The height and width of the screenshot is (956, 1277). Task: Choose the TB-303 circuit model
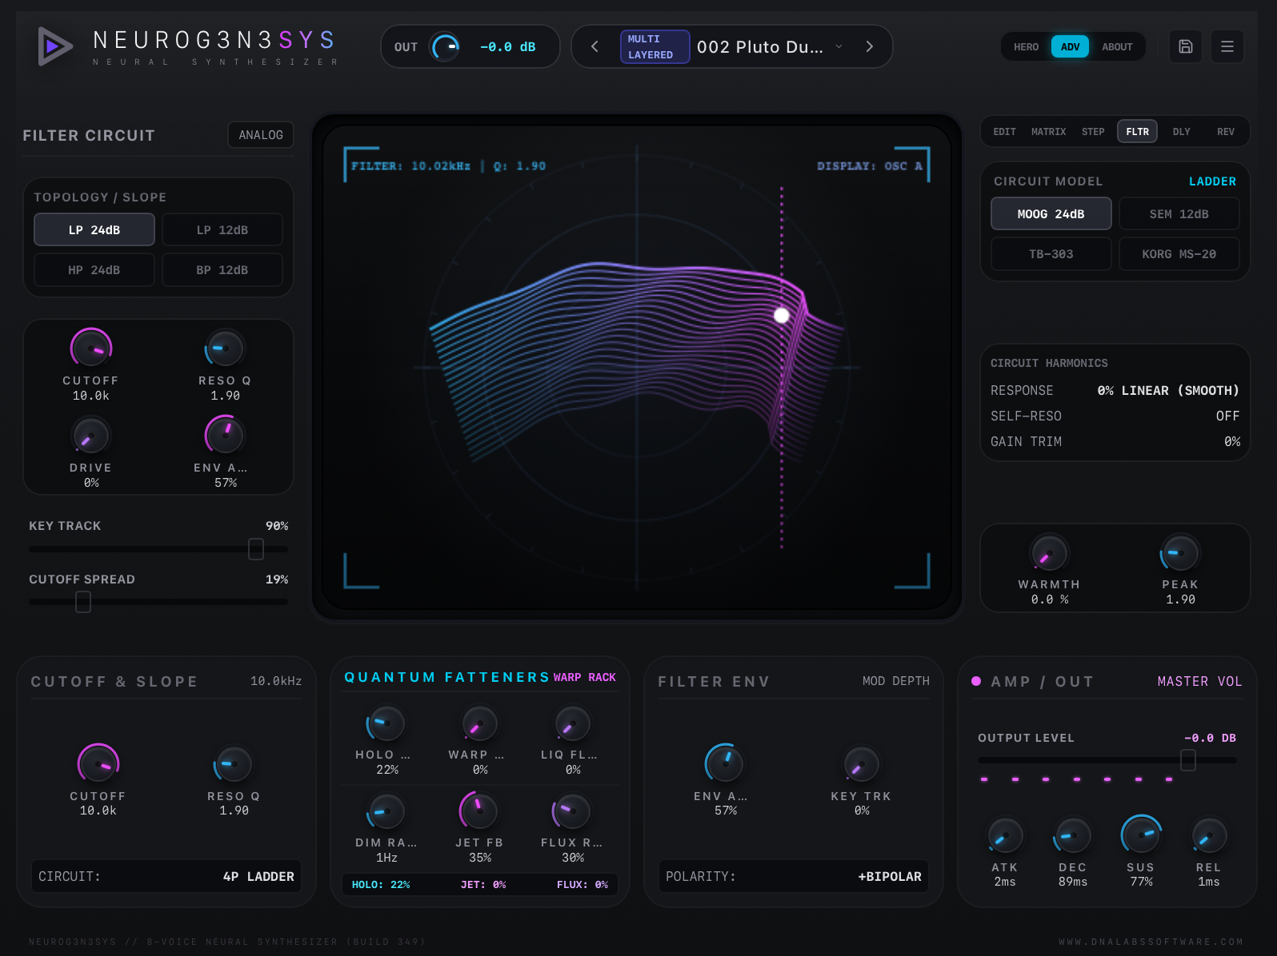[x=1051, y=254]
